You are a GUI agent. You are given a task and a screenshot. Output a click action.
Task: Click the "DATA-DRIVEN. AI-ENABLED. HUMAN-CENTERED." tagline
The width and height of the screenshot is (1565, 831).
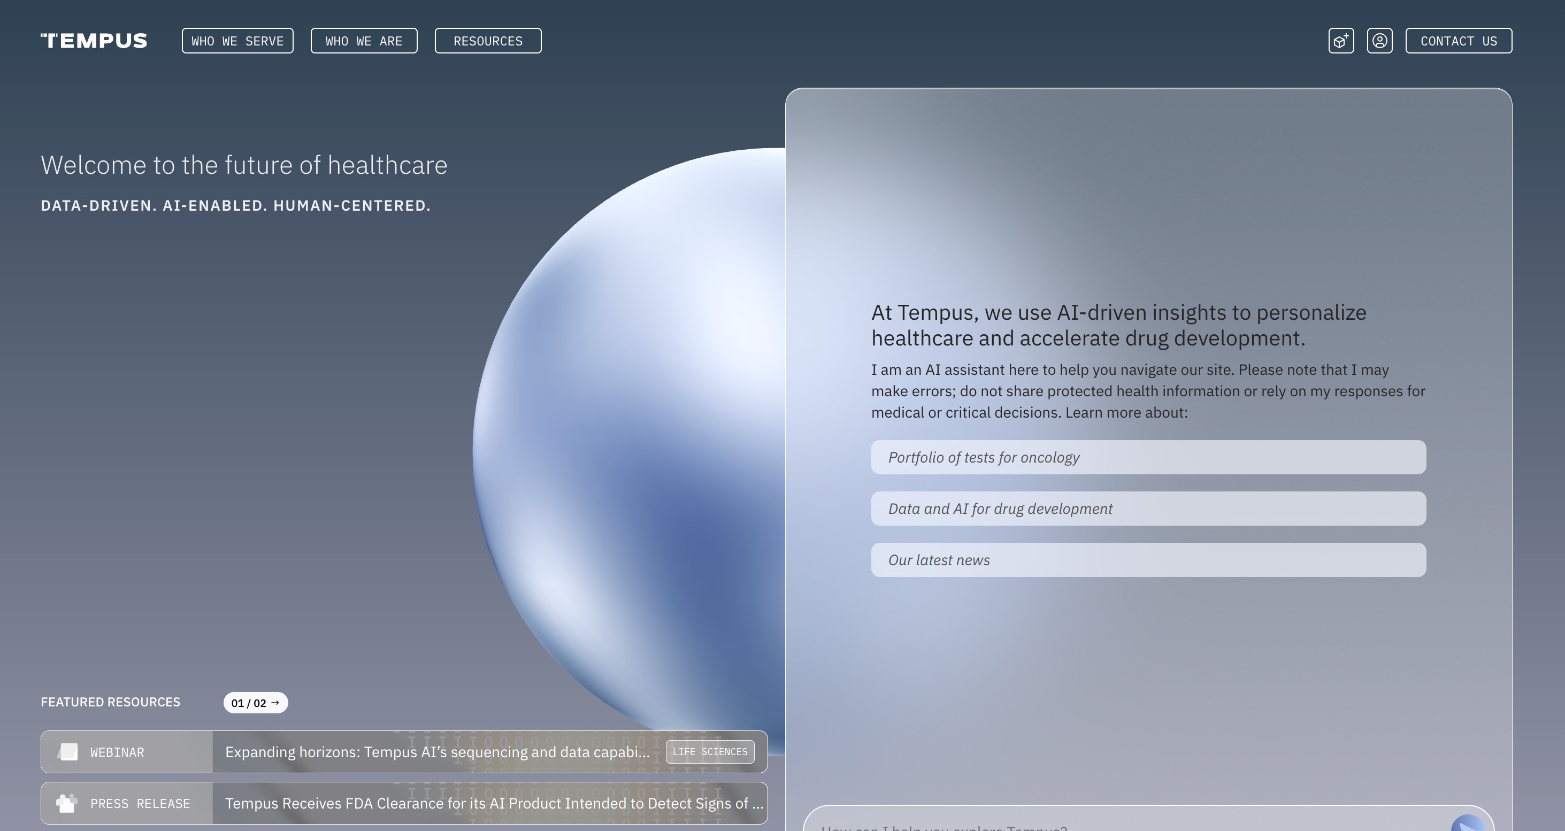[236, 205]
